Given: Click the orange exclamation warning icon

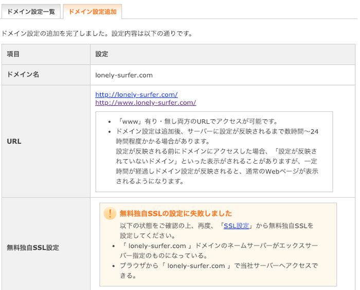Looking at the screenshot, I should (110, 214).
